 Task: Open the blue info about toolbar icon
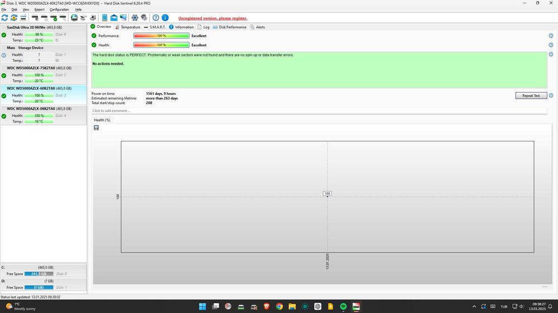(165, 17)
